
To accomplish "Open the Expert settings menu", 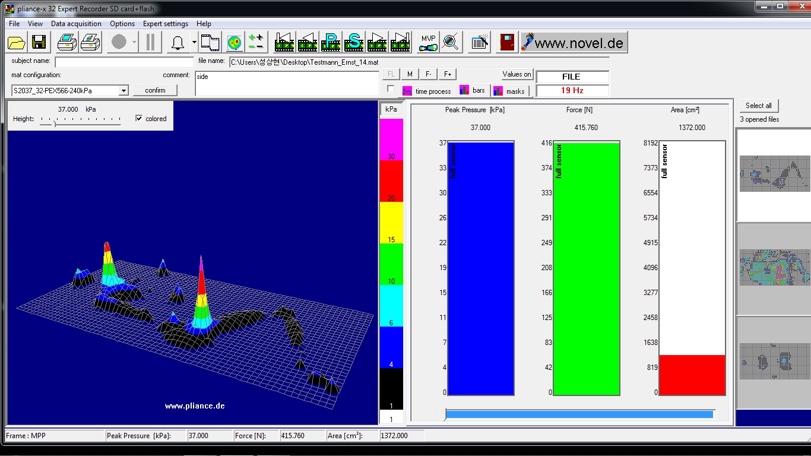I will click(x=166, y=24).
